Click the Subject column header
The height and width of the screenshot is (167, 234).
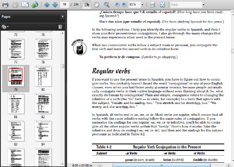coord(102,153)
